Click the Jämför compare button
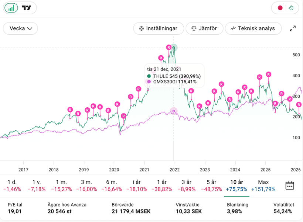 click(x=204, y=28)
